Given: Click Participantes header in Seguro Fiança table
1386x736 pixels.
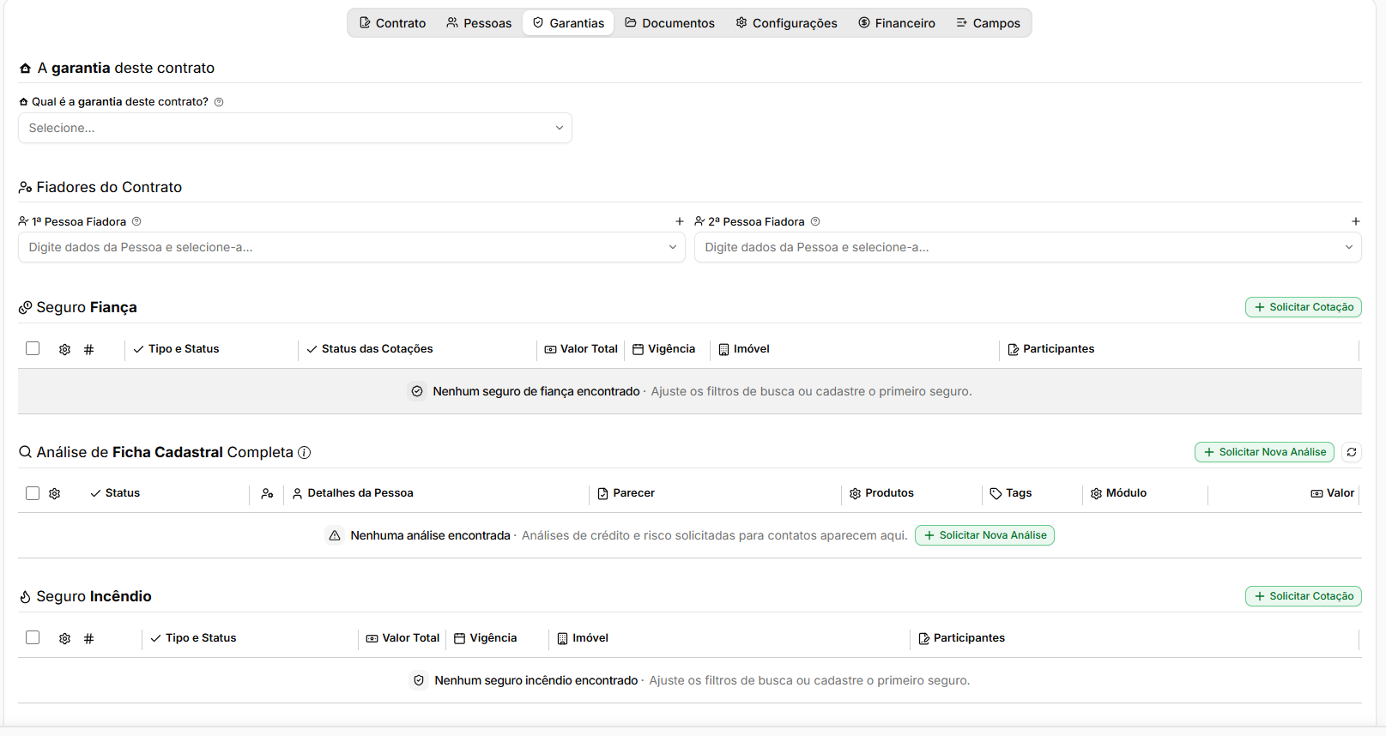Looking at the screenshot, I should tap(1050, 349).
